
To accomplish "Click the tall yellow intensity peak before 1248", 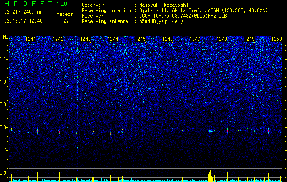I will 210,176.
